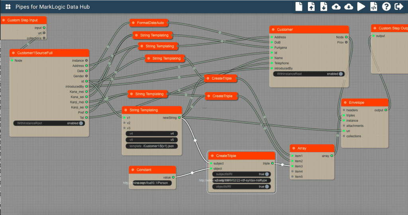Click the Constant node's value text field

(x=152, y=183)
